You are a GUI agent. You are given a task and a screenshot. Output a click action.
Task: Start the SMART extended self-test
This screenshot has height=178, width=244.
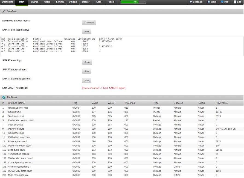pyautogui.click(x=87, y=81)
